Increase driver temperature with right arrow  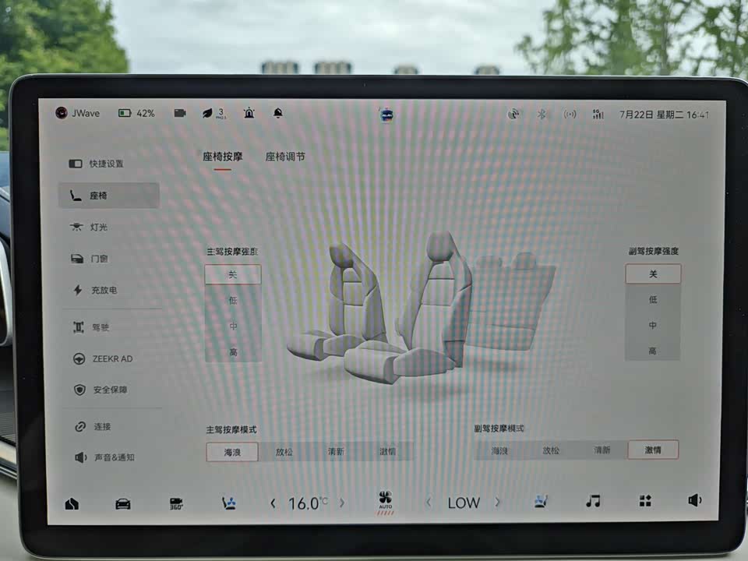coord(342,503)
